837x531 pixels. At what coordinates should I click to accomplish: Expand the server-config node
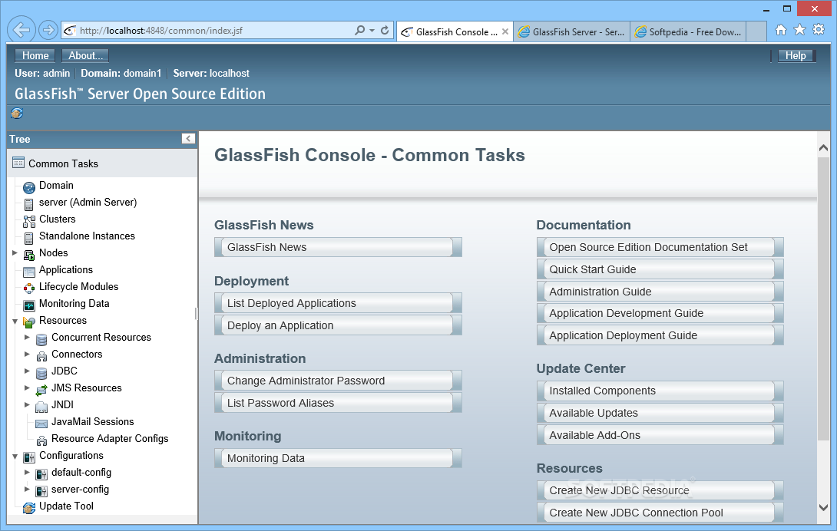27,490
